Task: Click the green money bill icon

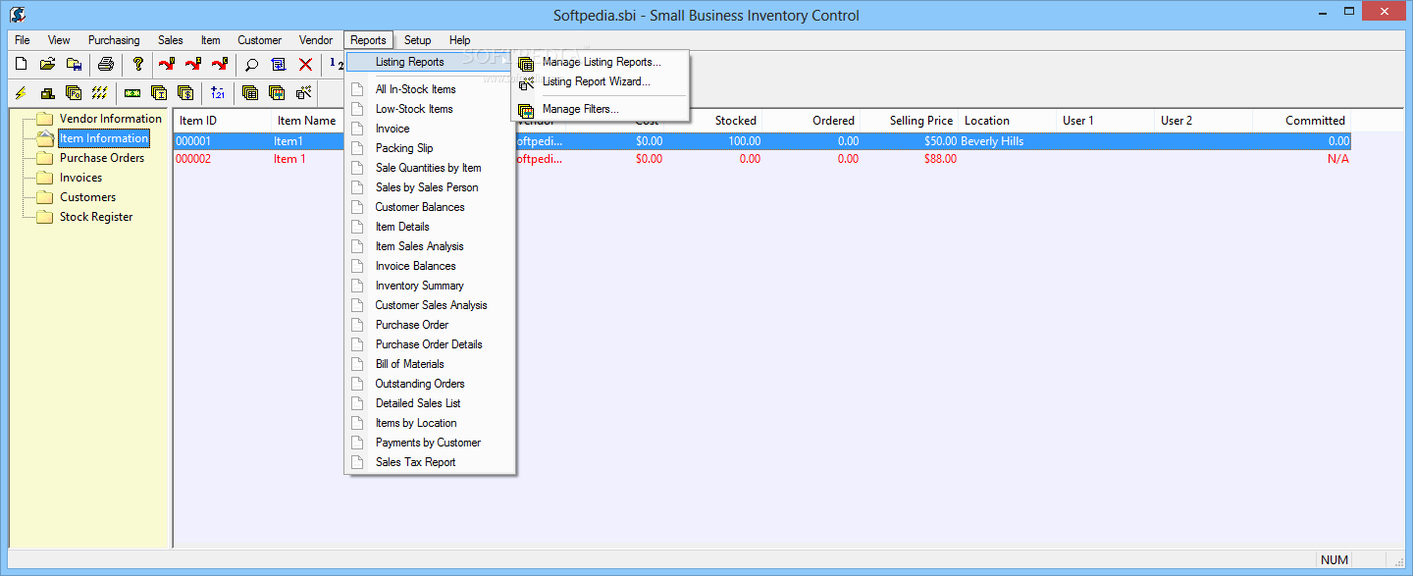Action: 132,93
